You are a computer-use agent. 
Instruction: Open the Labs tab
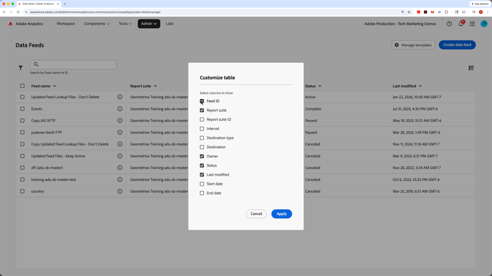click(x=170, y=24)
